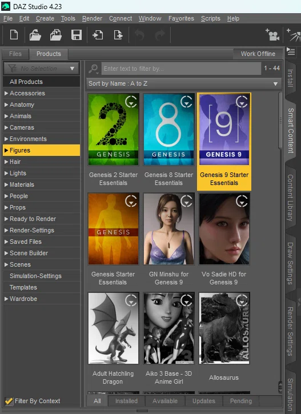Click the Redo arrow icon
301x414 pixels.
160,35
